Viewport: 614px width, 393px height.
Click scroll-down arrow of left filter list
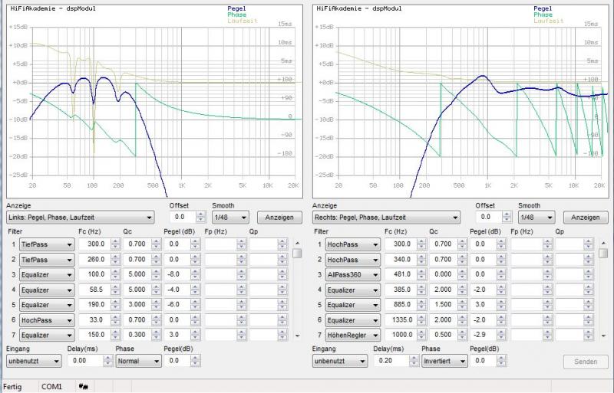tap(298, 336)
